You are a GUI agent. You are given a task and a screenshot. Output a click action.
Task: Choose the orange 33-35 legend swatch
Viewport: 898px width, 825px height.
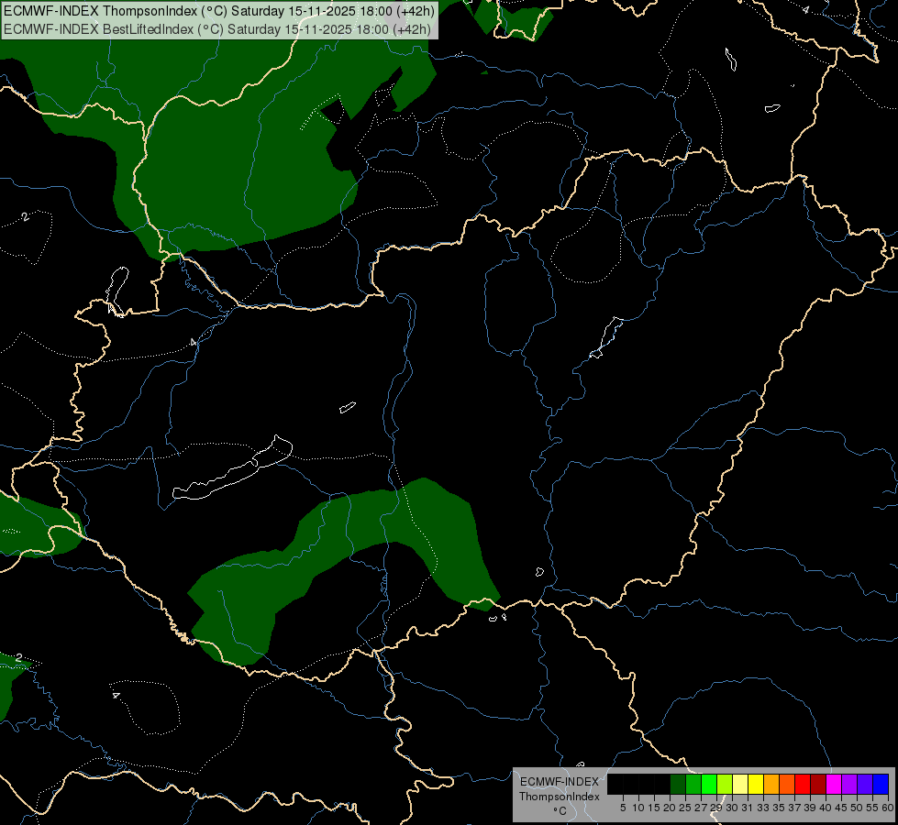pos(771,784)
